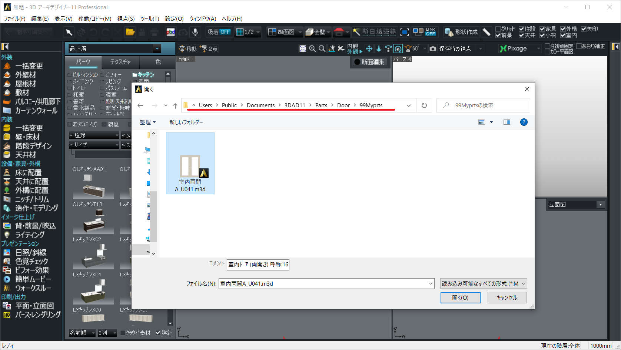
Task: Click the help question mark icon
Action: [524, 122]
